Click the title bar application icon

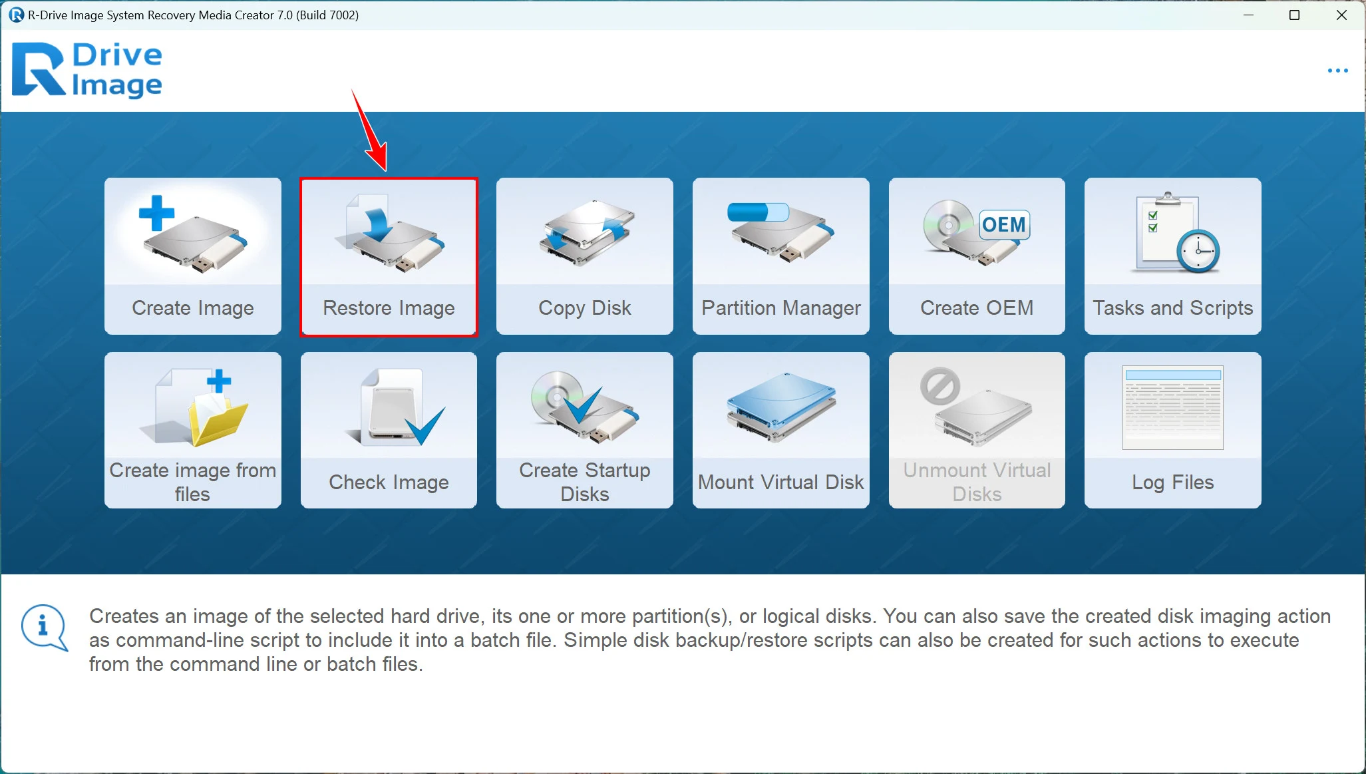(x=16, y=15)
